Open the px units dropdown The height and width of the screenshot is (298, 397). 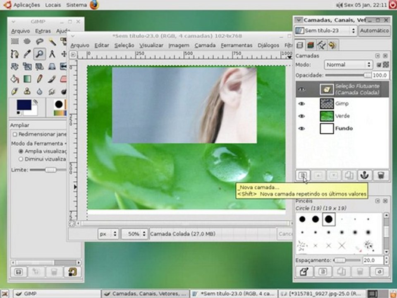click(108, 234)
